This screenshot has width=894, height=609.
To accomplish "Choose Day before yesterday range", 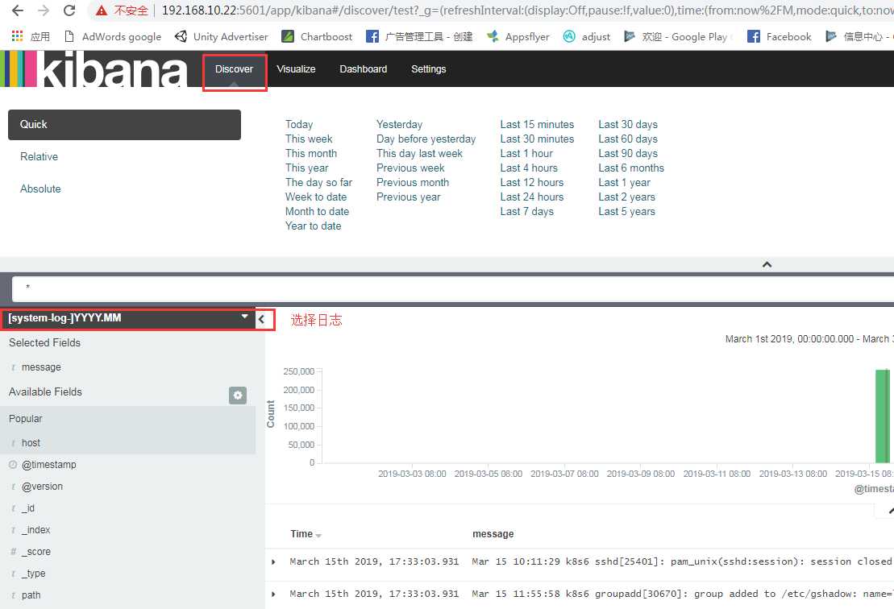I will click(426, 139).
